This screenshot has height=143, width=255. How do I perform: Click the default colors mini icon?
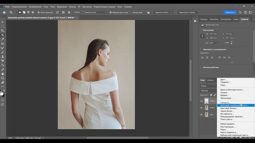click(1, 91)
